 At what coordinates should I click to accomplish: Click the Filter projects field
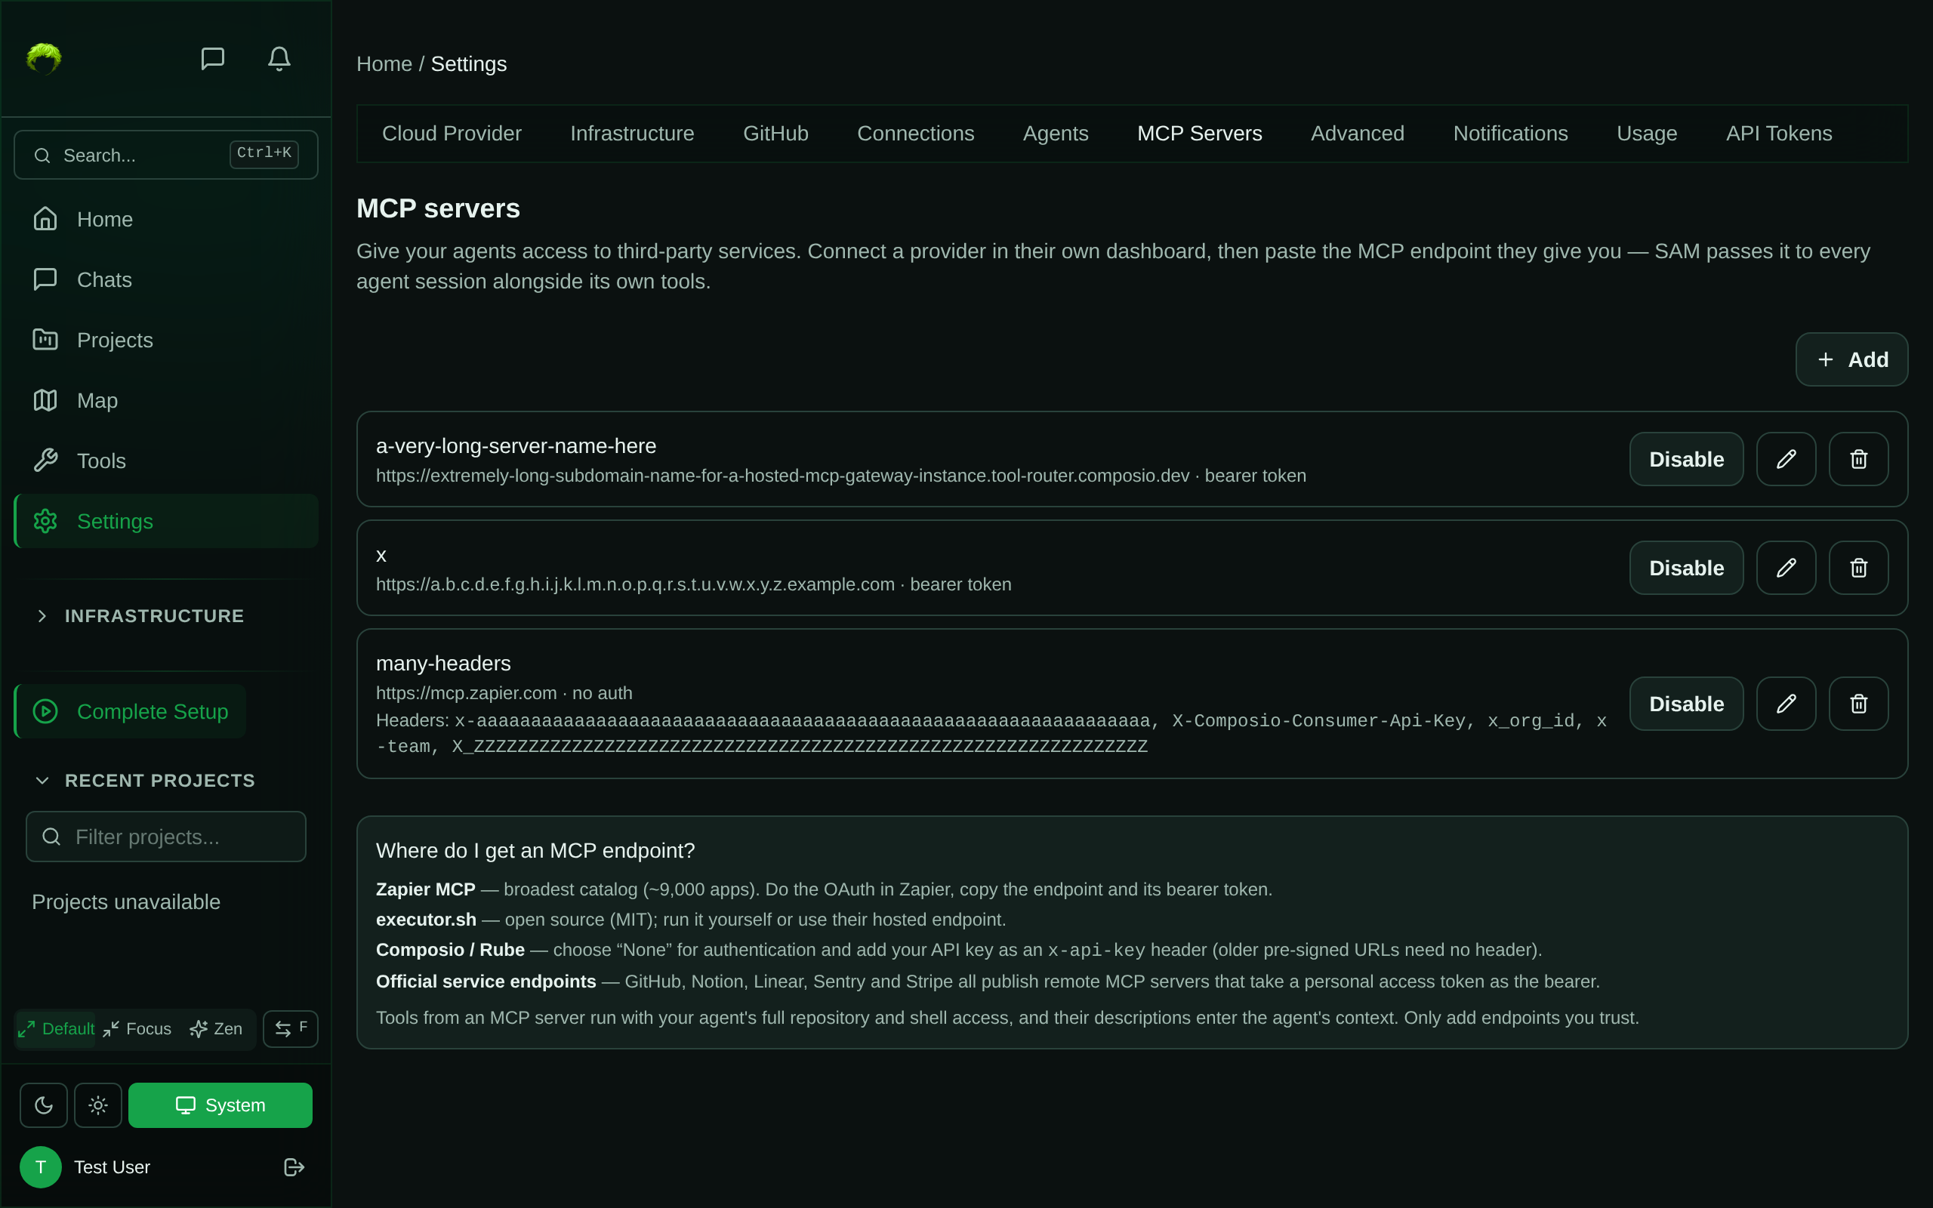(x=166, y=837)
